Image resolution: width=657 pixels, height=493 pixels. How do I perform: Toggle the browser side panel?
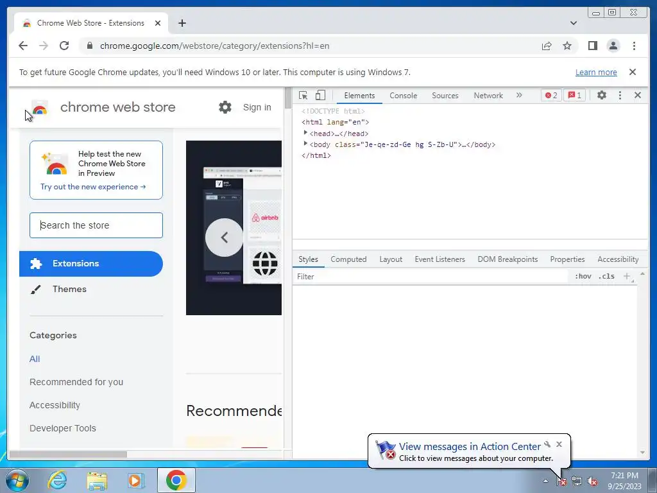point(592,46)
